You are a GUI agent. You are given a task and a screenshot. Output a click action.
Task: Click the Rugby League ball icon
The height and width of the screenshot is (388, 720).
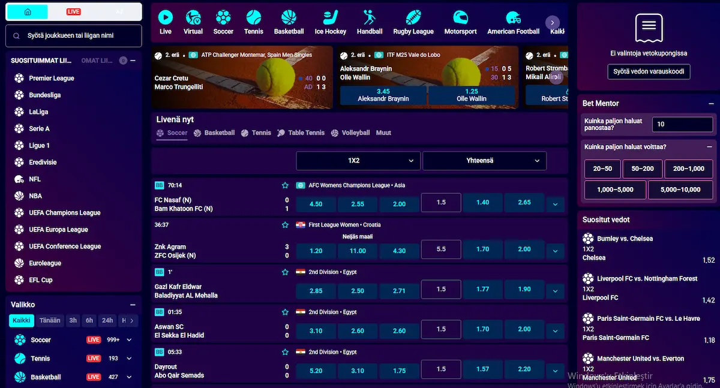[x=413, y=18]
